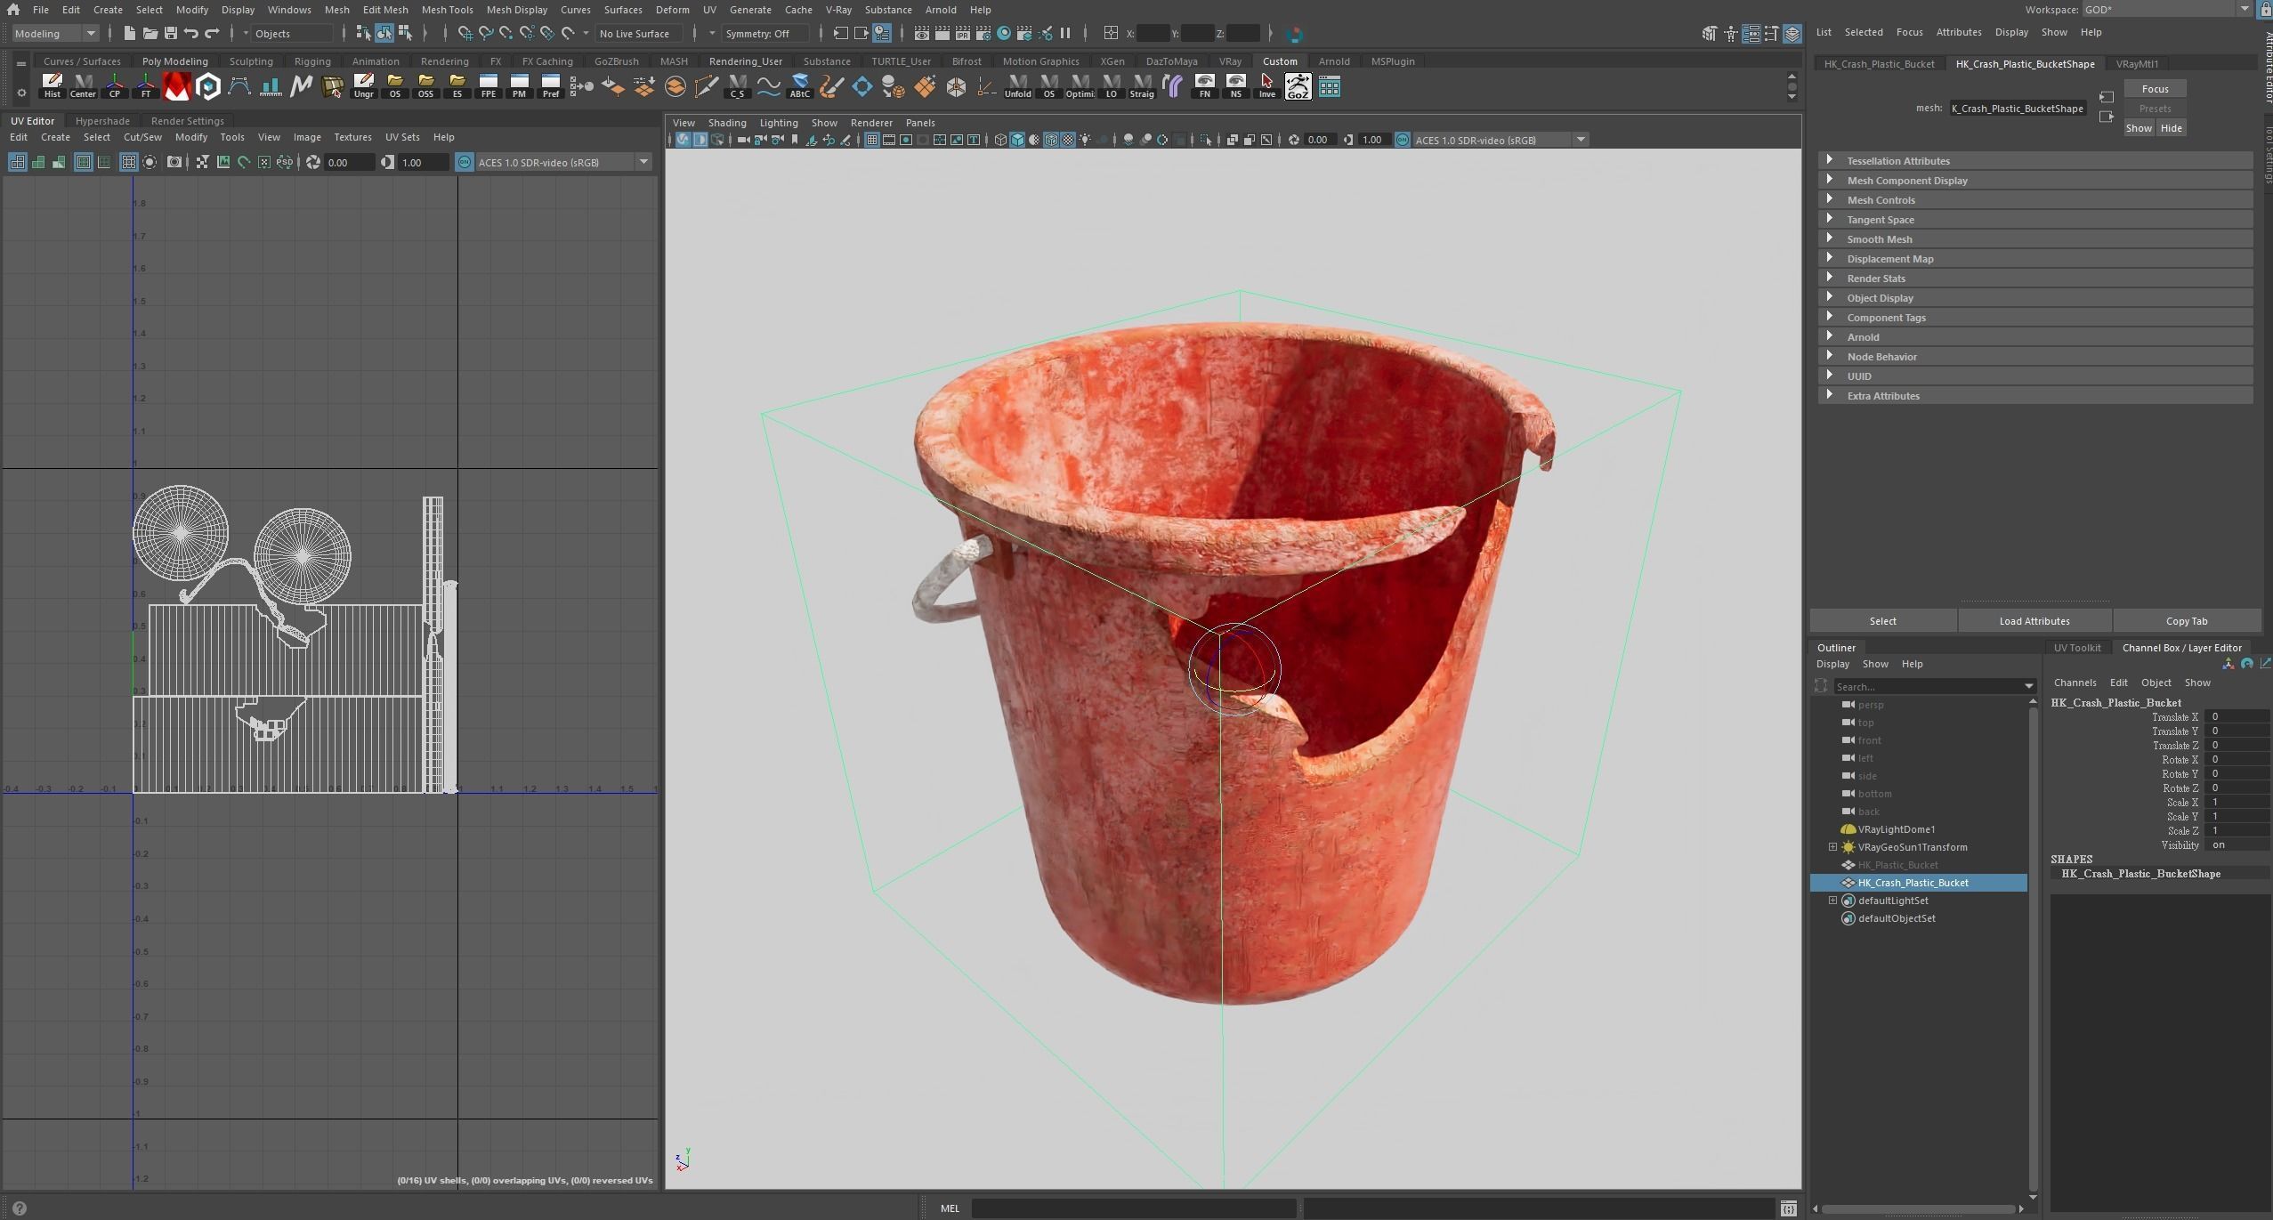Open the Modeling menu set dropdown

point(55,33)
